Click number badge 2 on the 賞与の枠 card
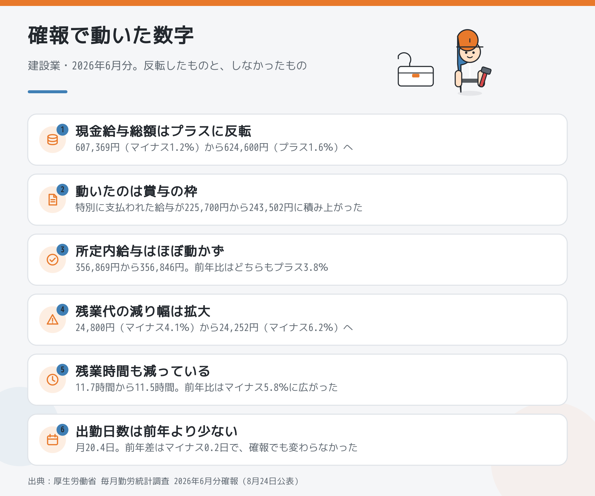This screenshot has width=595, height=496. pos(62,190)
